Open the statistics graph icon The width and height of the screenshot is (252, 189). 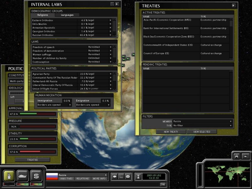(121, 176)
